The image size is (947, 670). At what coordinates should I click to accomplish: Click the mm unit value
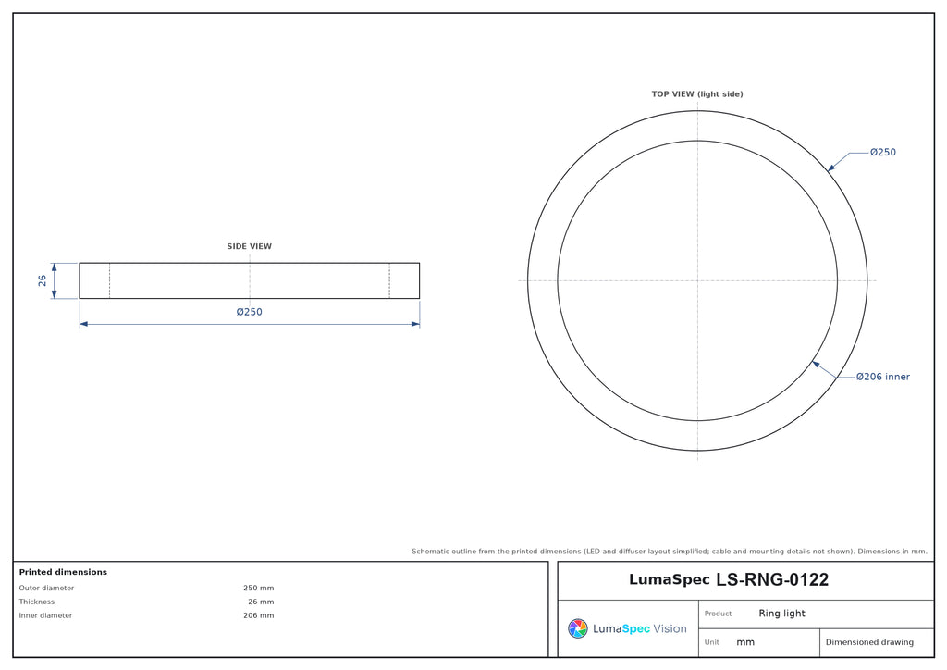(x=745, y=642)
